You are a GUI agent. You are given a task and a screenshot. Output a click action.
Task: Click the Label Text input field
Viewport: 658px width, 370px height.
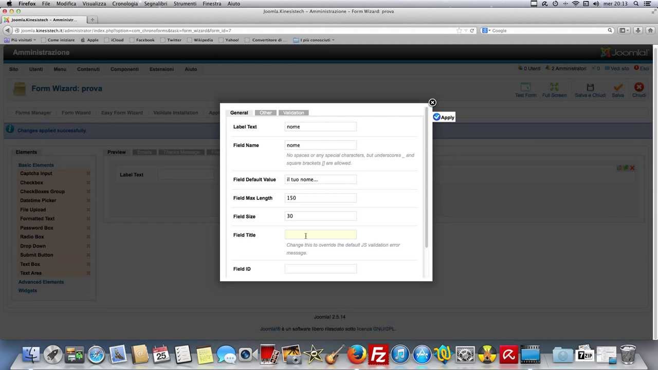(320, 126)
